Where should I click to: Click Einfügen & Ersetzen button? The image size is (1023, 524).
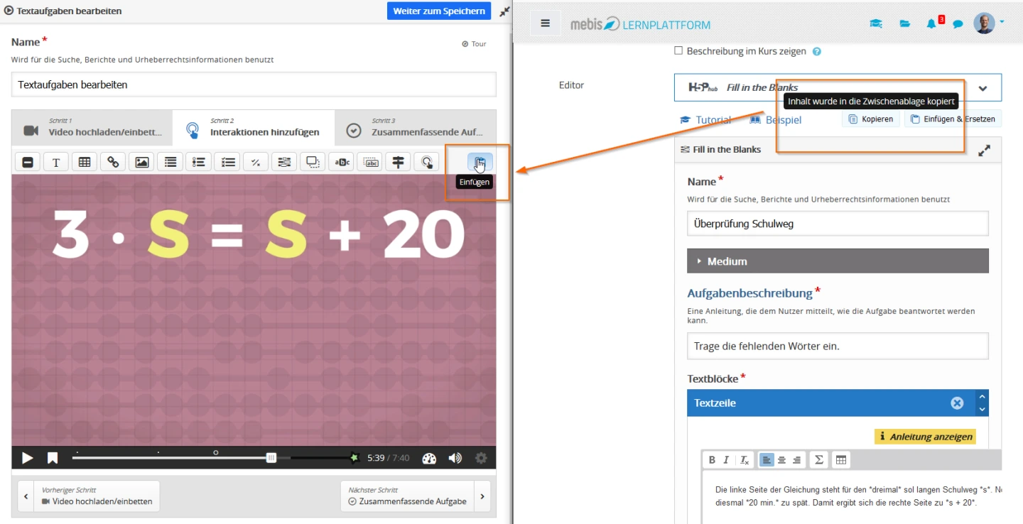953,119
